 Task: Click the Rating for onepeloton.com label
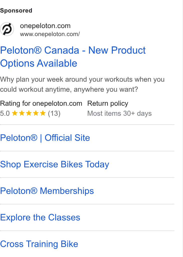[41, 103]
